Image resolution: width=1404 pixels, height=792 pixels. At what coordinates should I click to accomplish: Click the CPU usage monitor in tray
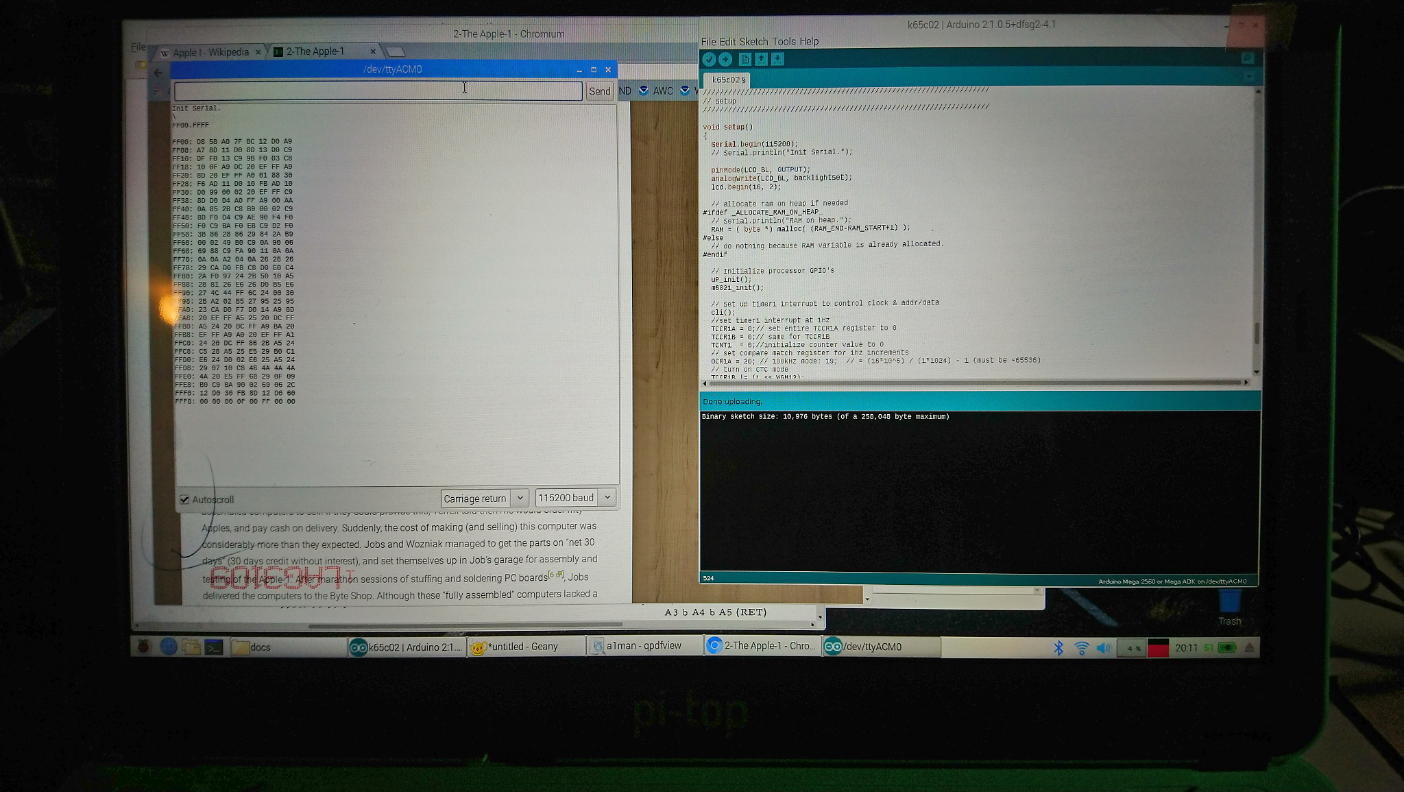pos(1130,648)
